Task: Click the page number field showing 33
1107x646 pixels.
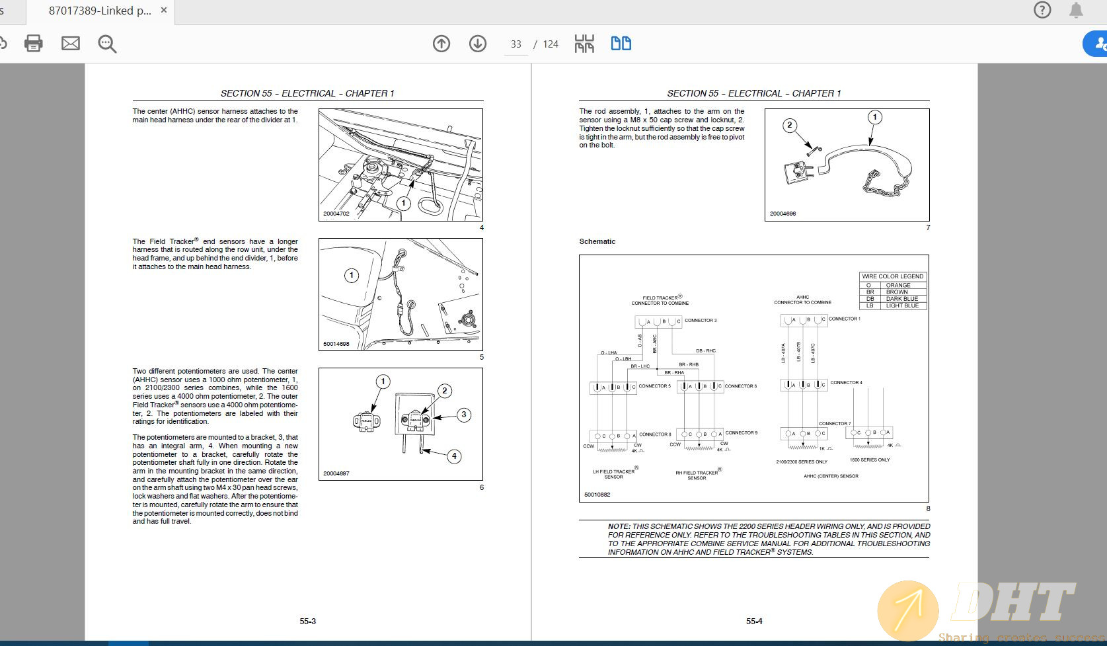Action: pyautogui.click(x=515, y=44)
